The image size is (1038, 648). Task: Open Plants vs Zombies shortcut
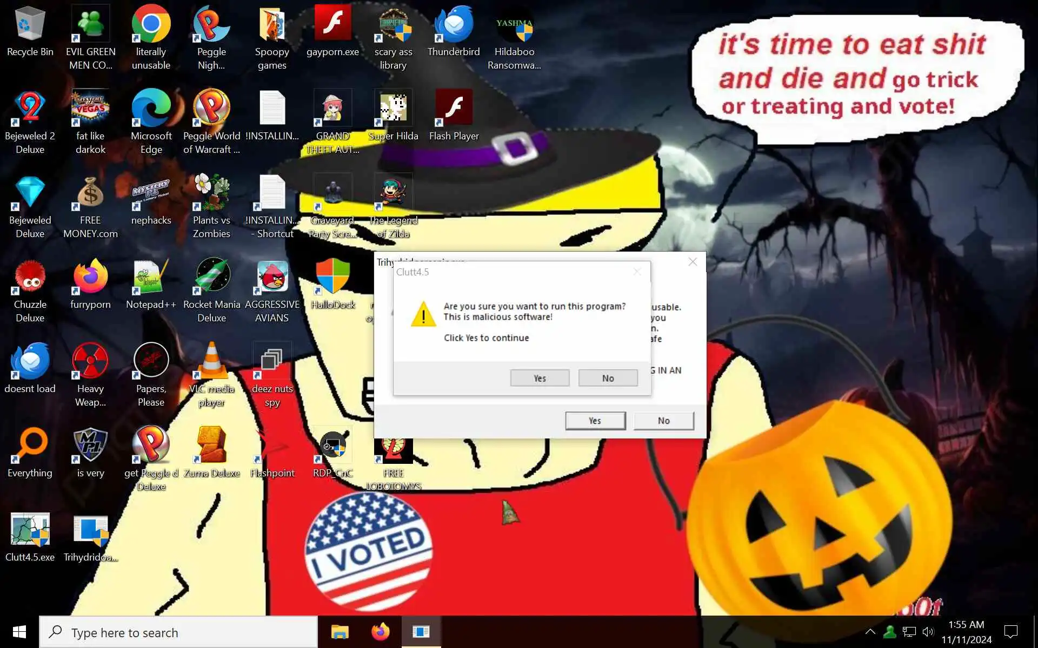tap(211, 192)
